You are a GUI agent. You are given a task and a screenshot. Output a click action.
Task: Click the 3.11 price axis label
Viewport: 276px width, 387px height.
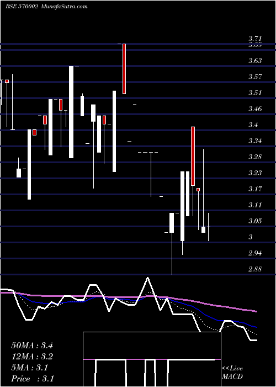pos(255,205)
